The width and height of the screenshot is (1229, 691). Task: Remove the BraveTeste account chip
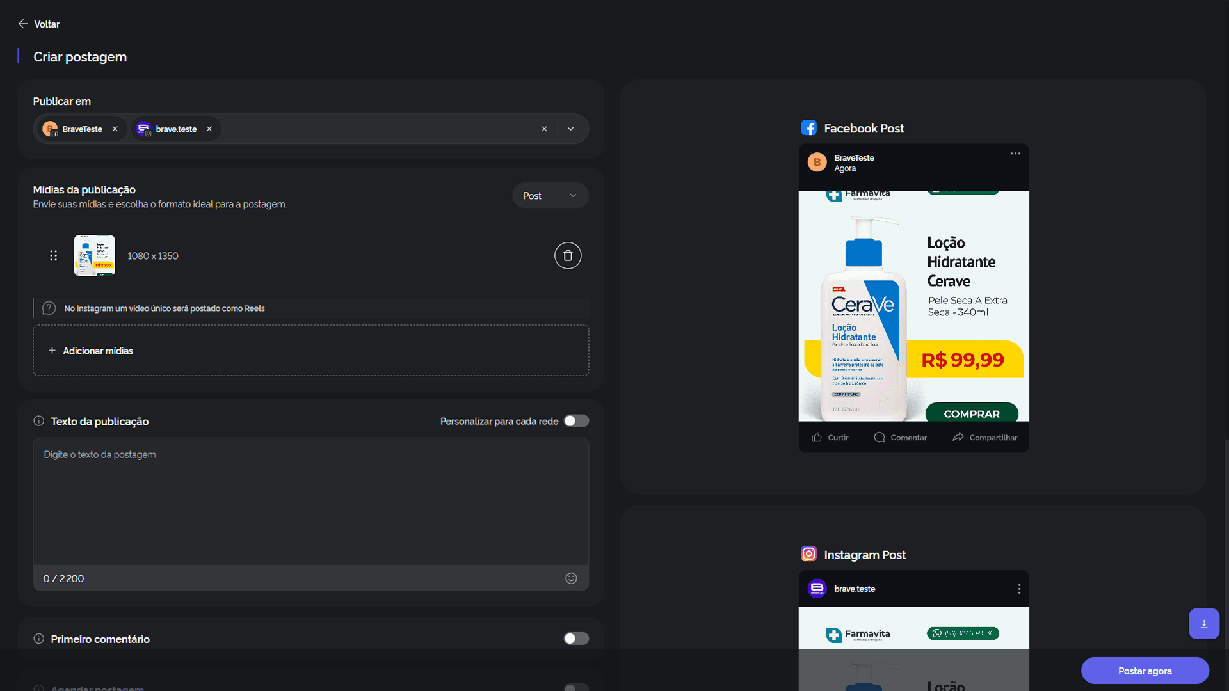click(115, 129)
